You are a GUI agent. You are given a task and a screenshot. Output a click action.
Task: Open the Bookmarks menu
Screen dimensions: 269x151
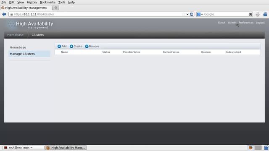pos(47,3)
